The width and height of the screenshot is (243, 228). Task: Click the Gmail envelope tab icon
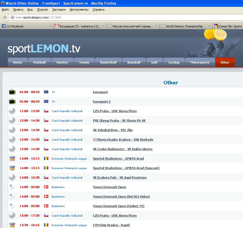click(57, 26)
